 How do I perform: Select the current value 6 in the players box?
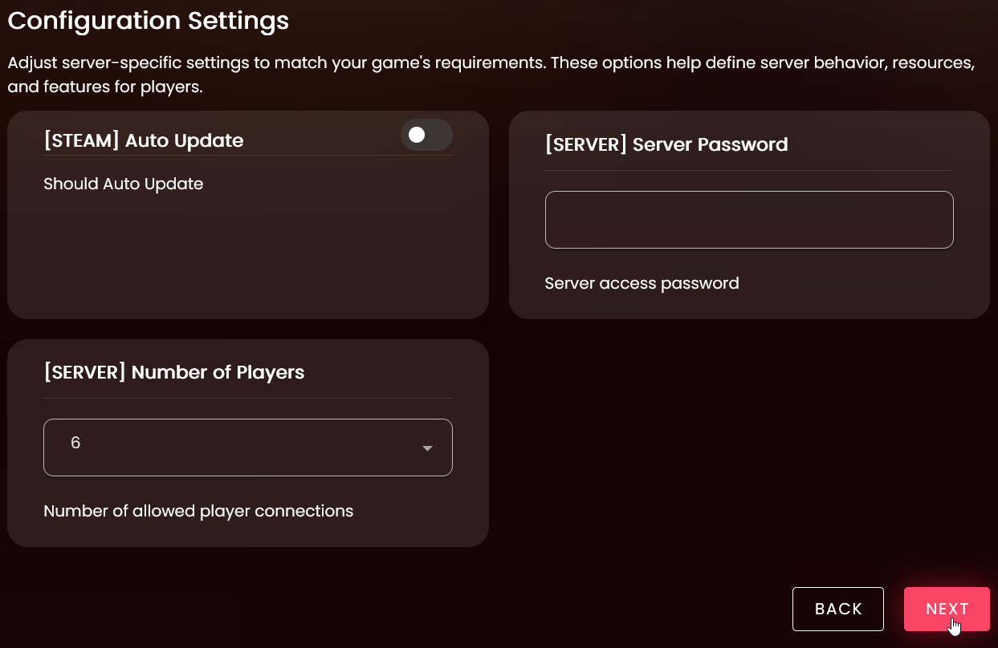(x=75, y=443)
